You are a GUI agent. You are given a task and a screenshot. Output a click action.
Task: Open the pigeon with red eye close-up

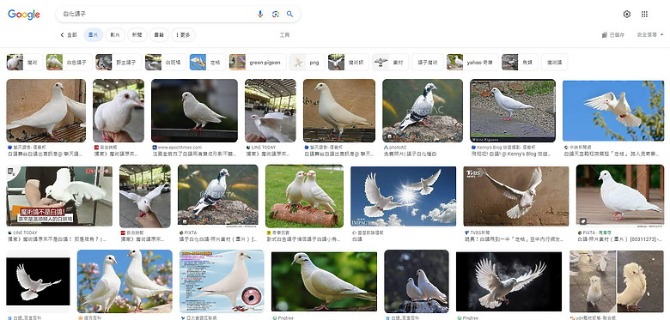coord(222,281)
